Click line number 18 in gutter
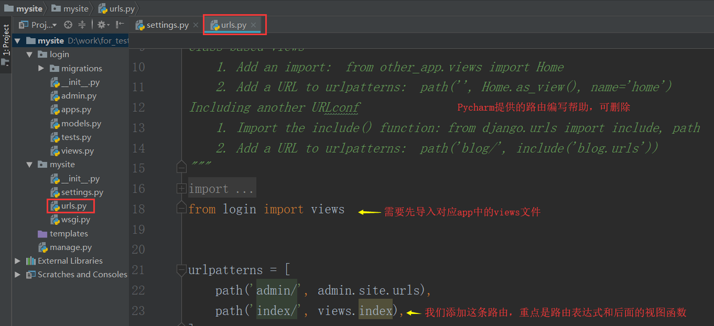The width and height of the screenshot is (714, 326). click(138, 209)
